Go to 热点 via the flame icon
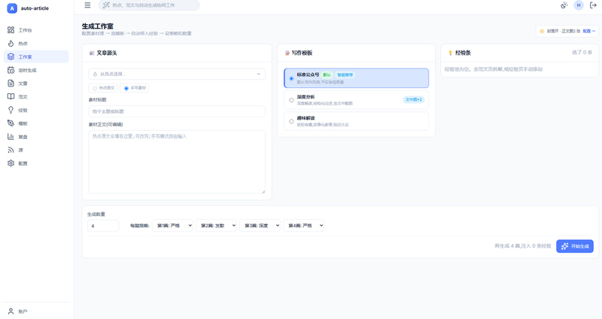602x319 pixels. pos(11,44)
